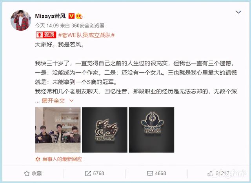
Task: Open the TEAM FIRE logo image
Action: click(x=105, y=130)
